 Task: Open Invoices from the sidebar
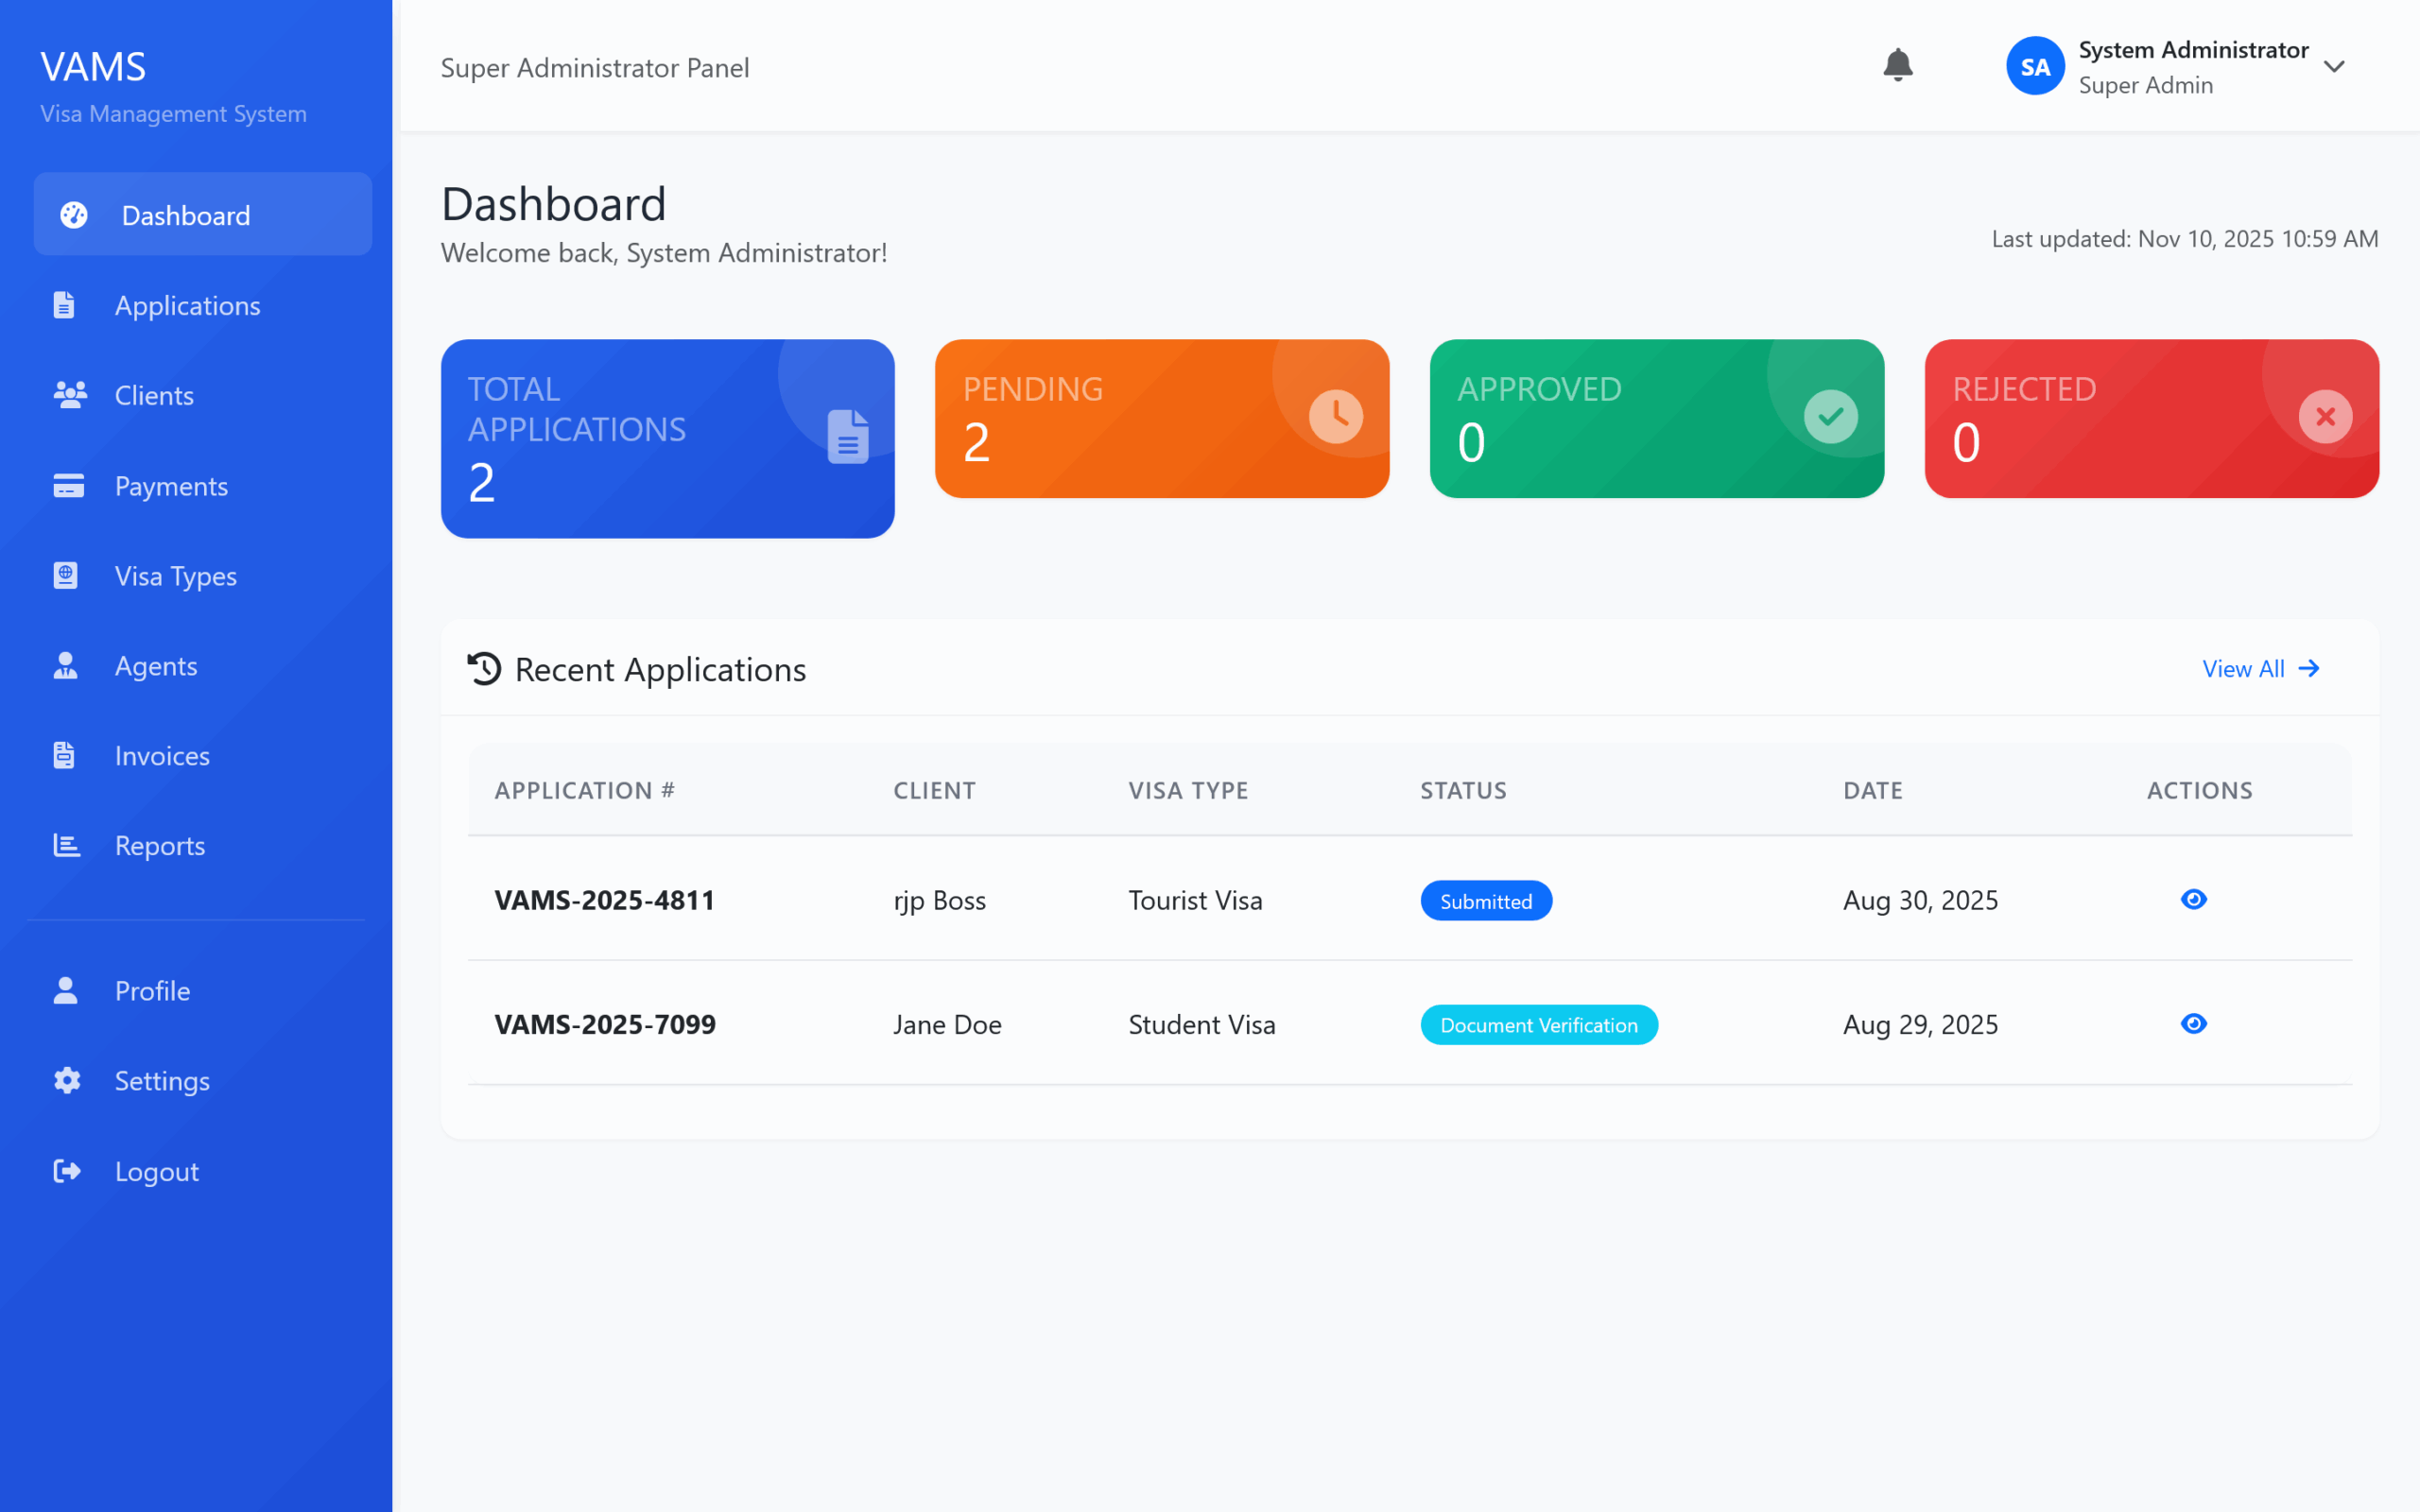coord(162,756)
